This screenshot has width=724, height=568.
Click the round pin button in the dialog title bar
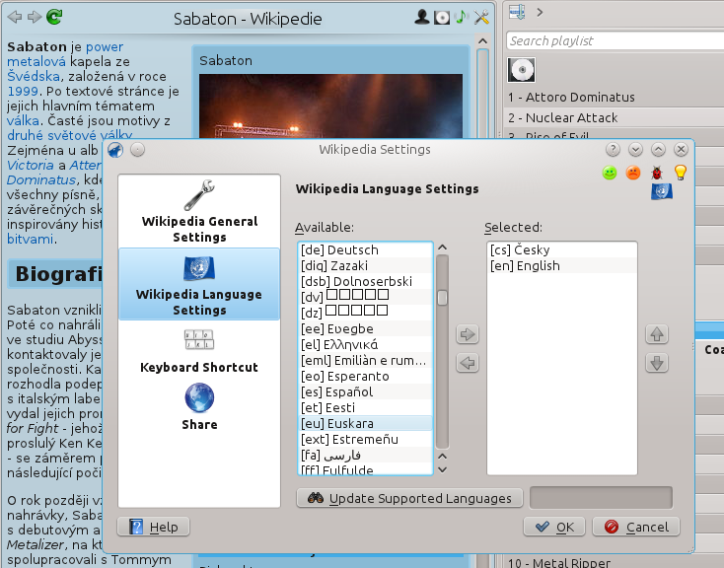(x=137, y=150)
